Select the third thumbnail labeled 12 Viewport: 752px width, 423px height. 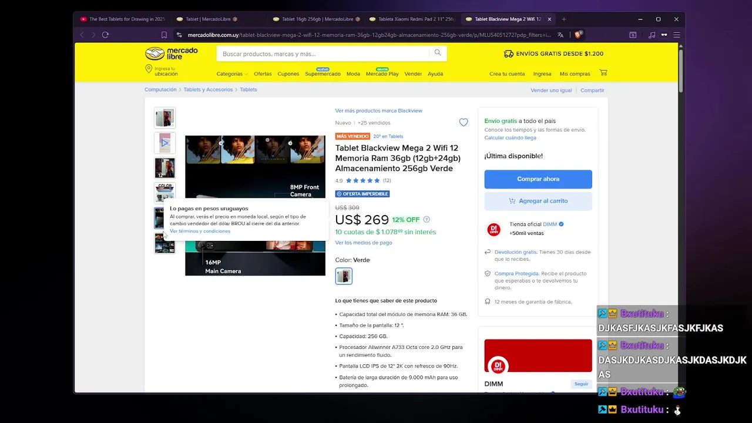click(x=164, y=168)
